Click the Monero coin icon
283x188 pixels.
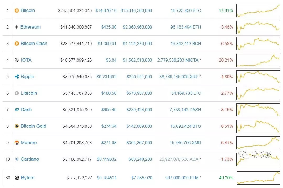[17, 143]
